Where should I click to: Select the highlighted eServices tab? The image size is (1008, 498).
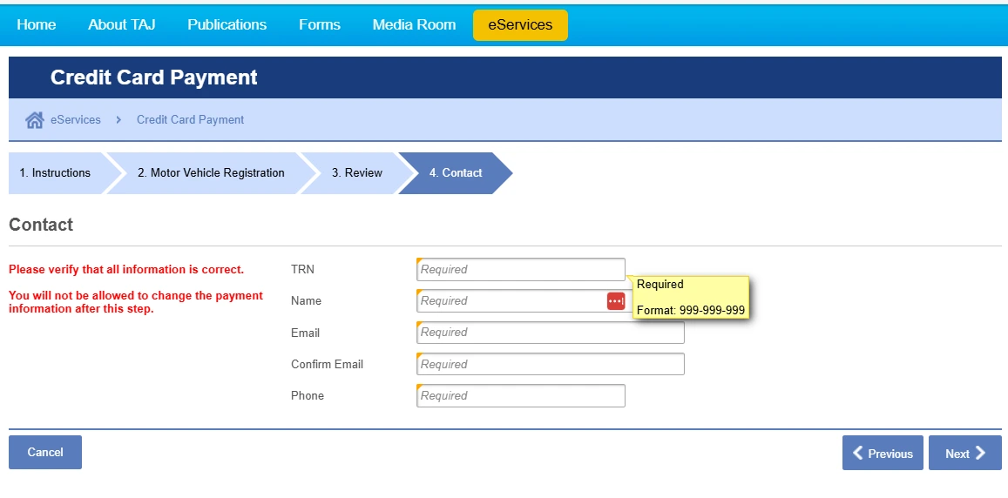click(x=520, y=25)
